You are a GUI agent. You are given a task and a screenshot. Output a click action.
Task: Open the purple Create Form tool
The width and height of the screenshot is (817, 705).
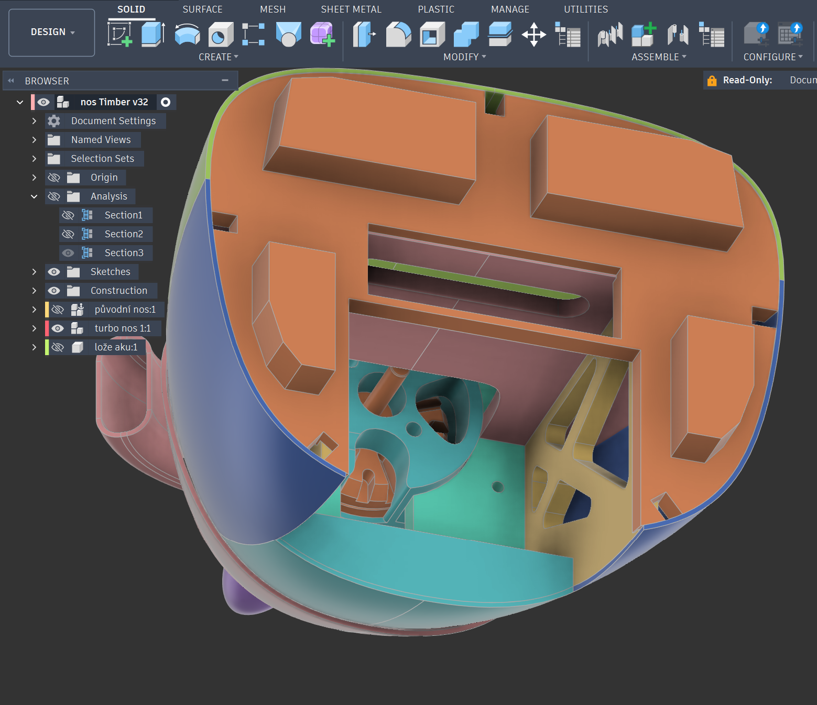[322, 35]
